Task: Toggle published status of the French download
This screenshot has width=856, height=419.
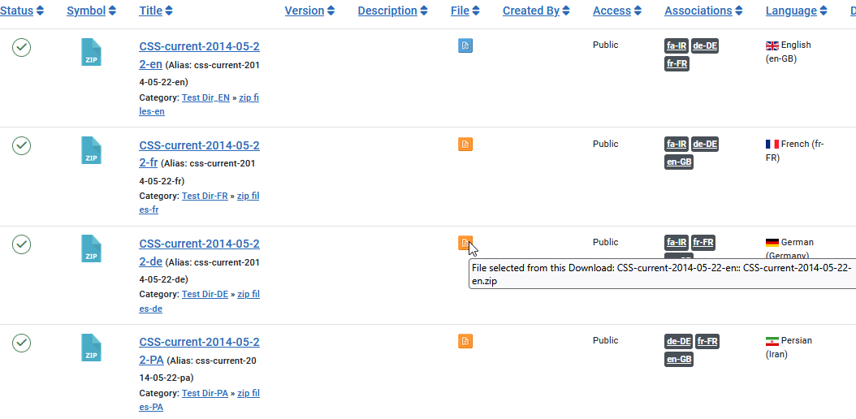Action: 21,145
